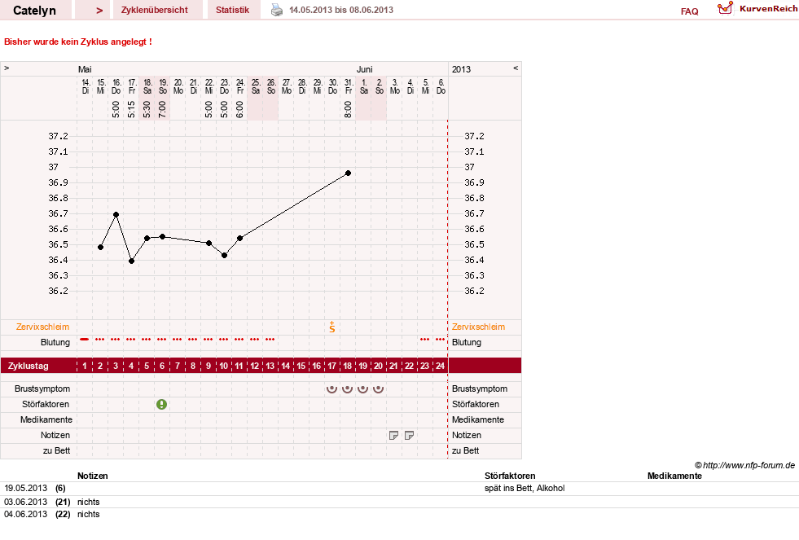Click the Mai month label
Viewport: 799px width, 540px height.
(85, 69)
